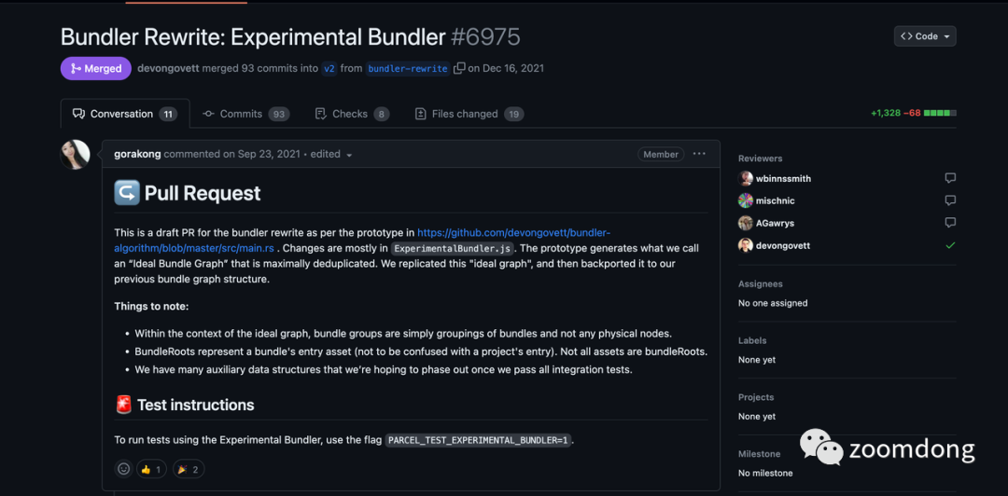Click the 'Assignees' sidebar heading

(x=760, y=284)
